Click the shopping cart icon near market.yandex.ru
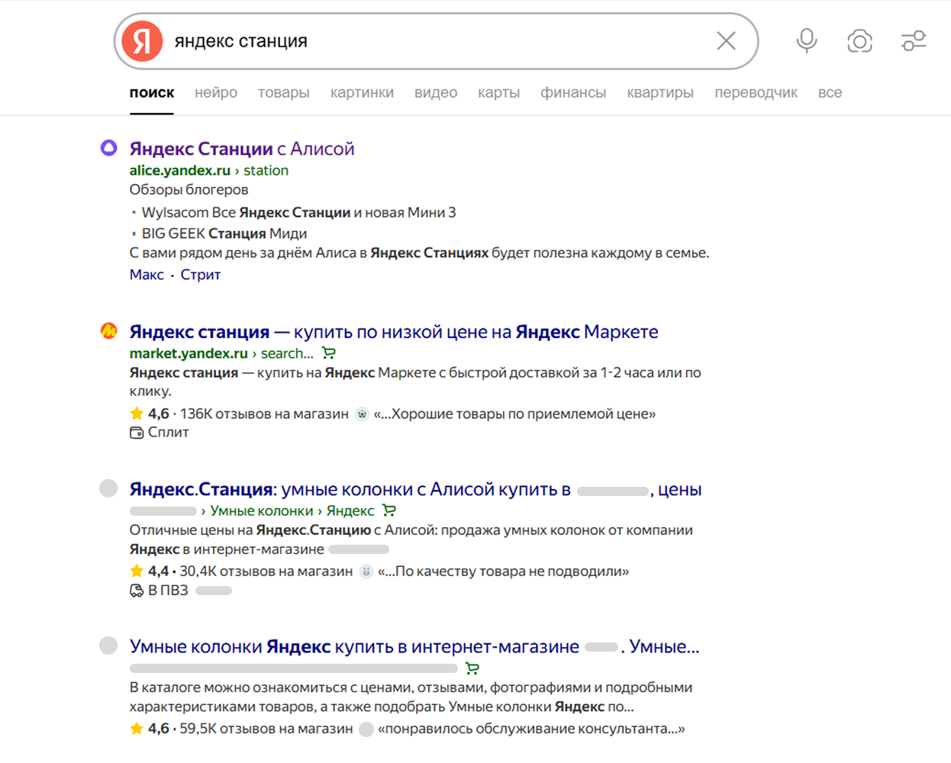Image resolution: width=951 pixels, height=763 pixels. pos(329,353)
